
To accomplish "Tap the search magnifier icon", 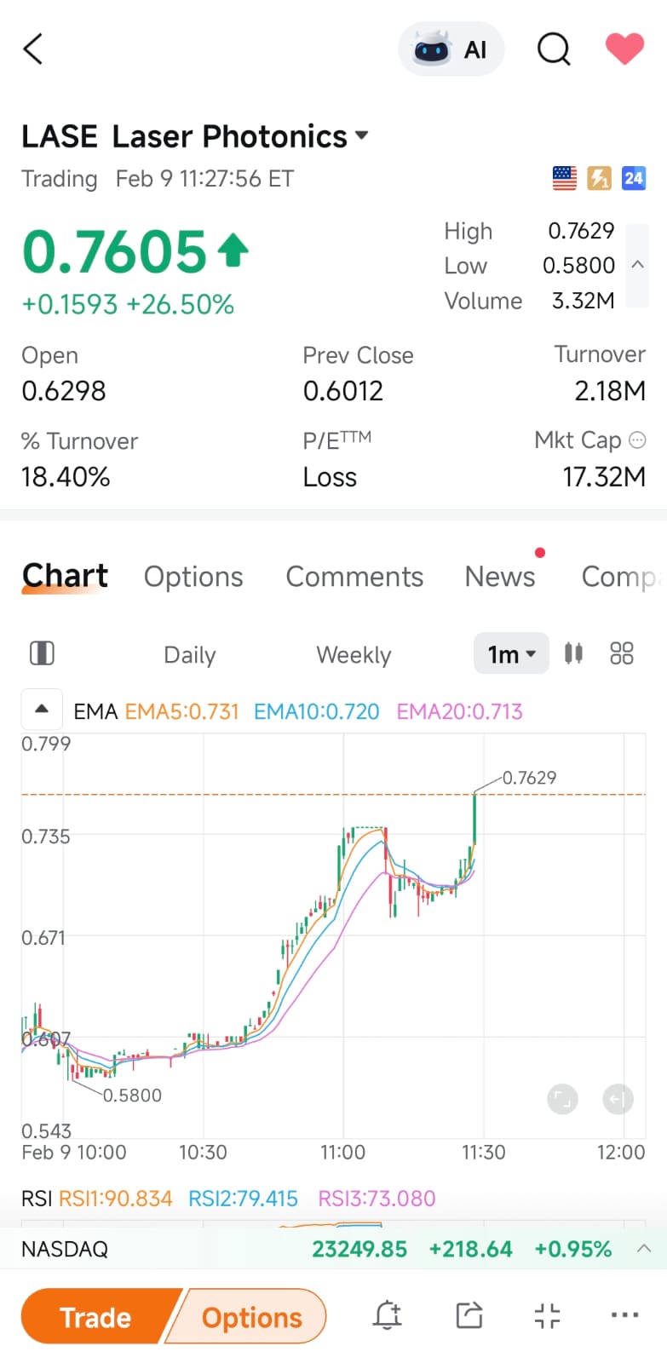I will coord(554,49).
